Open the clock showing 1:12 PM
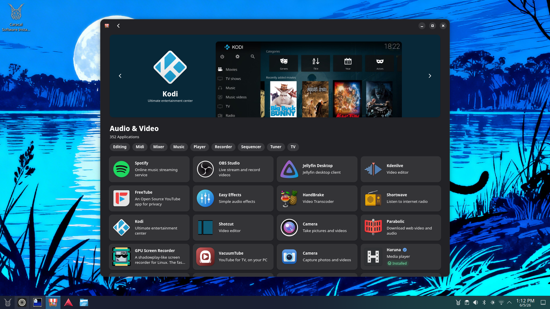The image size is (550, 309). 525,302
